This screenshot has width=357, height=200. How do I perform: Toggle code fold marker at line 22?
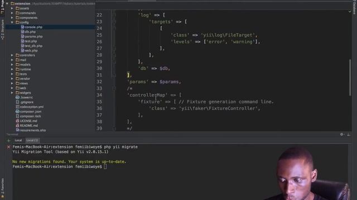pyautogui.click(x=114, y=15)
